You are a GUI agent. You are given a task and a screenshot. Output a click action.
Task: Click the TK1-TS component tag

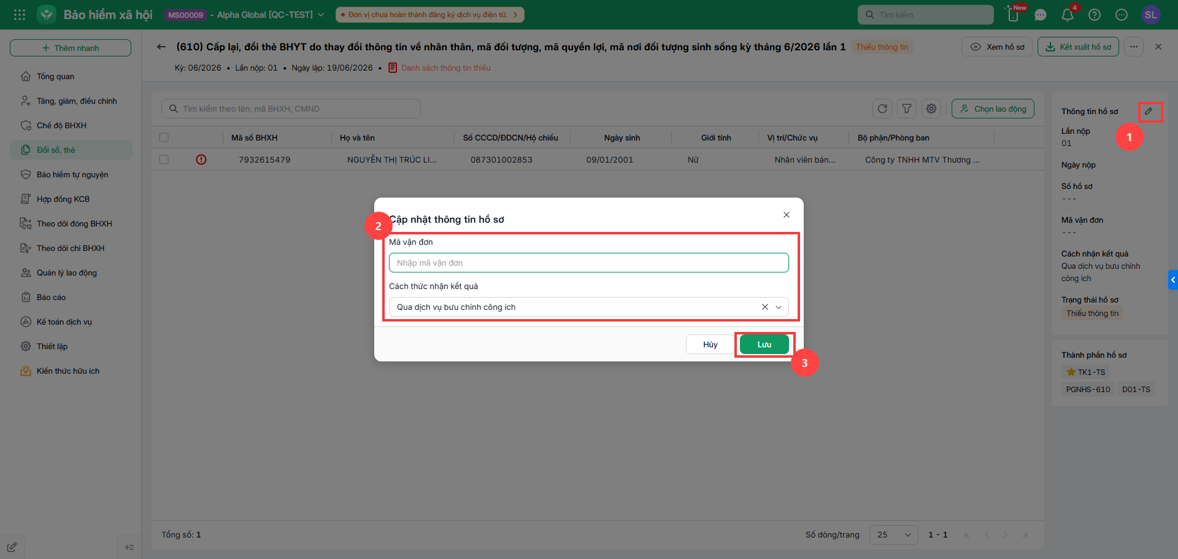(1085, 372)
